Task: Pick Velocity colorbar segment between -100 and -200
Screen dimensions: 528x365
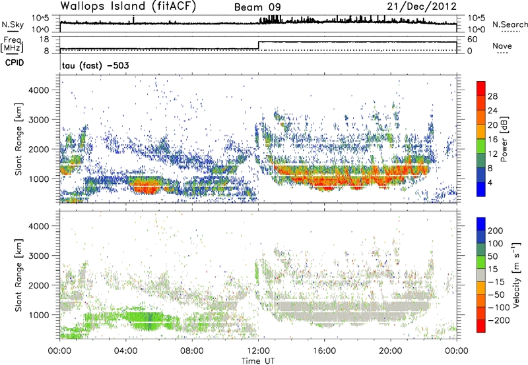Action: pyautogui.click(x=481, y=313)
